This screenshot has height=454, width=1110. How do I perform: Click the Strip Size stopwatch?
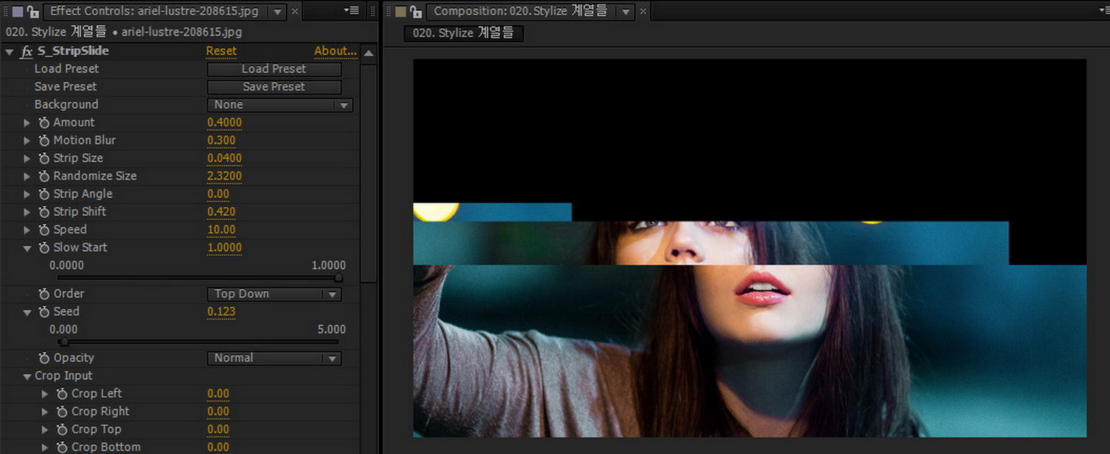(x=44, y=158)
